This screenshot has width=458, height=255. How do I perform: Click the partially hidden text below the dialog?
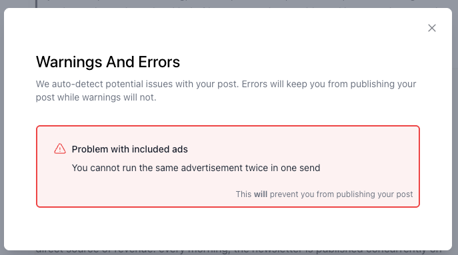click(x=239, y=252)
